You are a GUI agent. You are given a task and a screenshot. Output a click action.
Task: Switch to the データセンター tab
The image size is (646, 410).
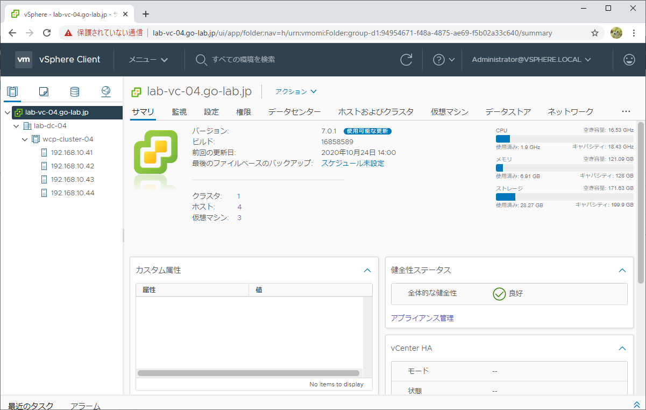coord(295,112)
